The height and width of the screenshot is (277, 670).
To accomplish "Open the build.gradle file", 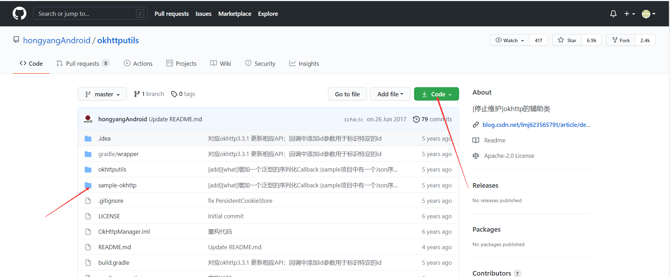I will (114, 263).
